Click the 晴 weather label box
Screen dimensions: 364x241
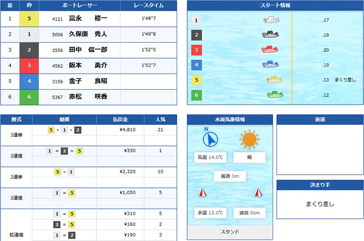tap(249, 157)
